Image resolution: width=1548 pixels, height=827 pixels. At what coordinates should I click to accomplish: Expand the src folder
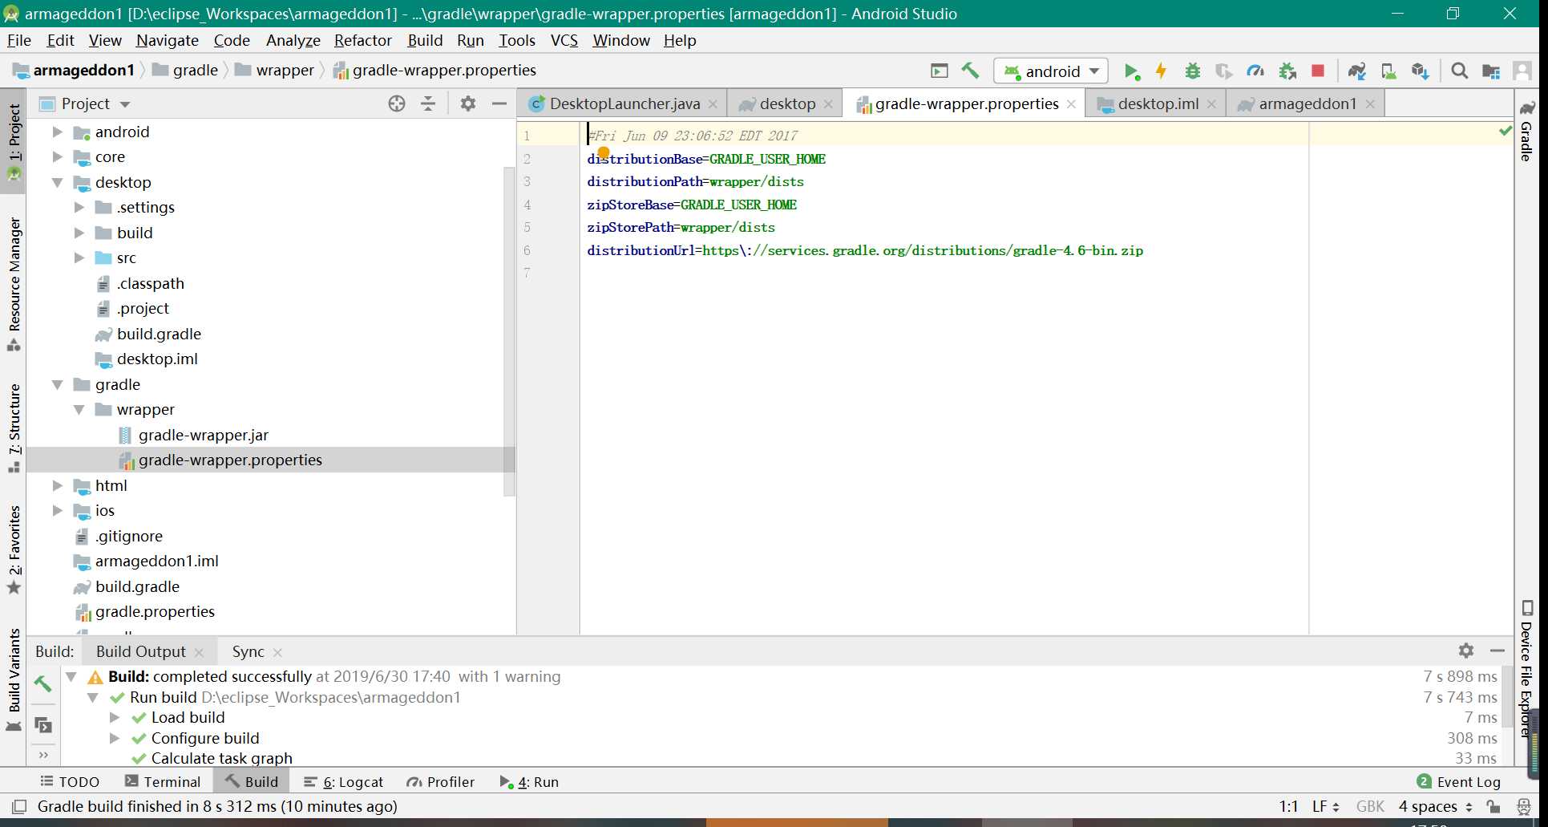tap(79, 257)
